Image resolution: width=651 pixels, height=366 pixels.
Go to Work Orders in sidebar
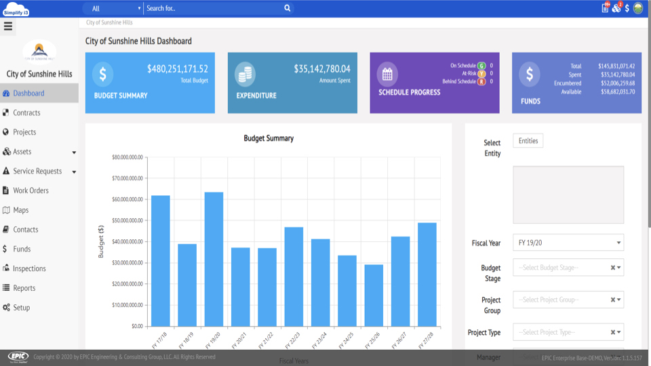tap(31, 191)
